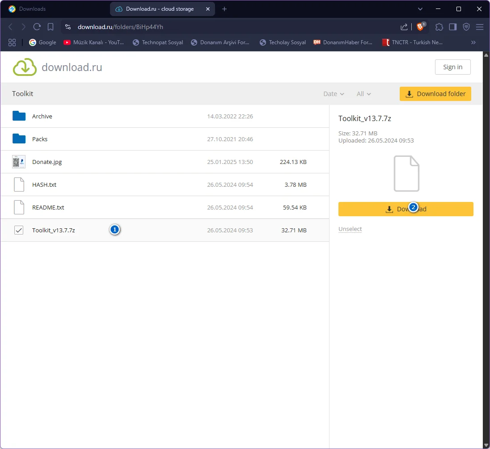Click the Size: 32.71 MB detail text
490x449 pixels.
point(358,133)
